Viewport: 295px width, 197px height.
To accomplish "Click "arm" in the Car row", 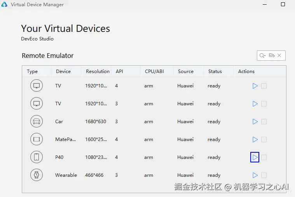I will point(148,122).
